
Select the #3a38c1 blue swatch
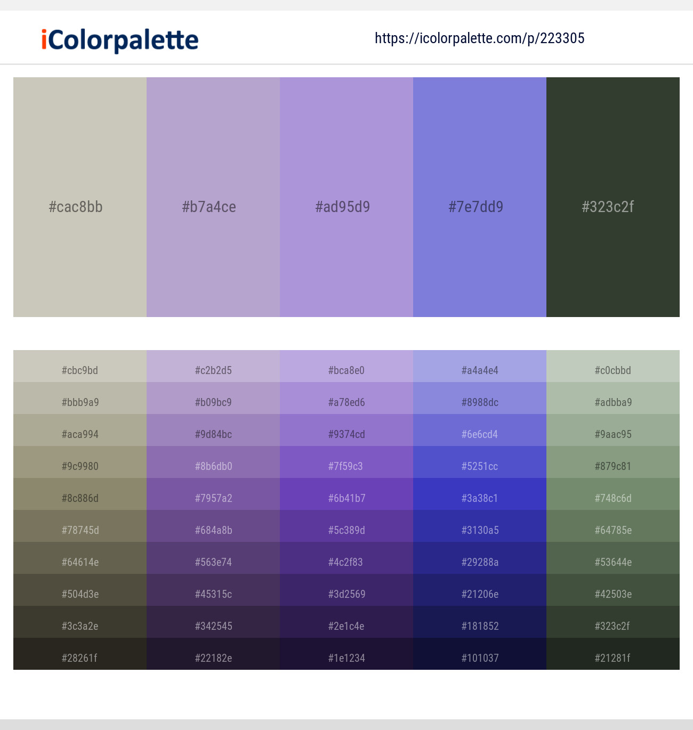pos(479,498)
